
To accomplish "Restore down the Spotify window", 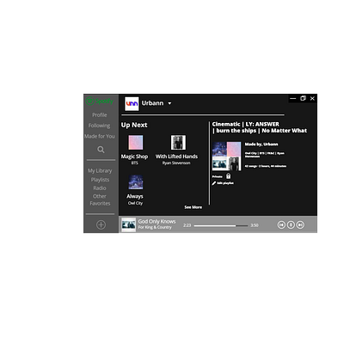I will pyautogui.click(x=303, y=98).
